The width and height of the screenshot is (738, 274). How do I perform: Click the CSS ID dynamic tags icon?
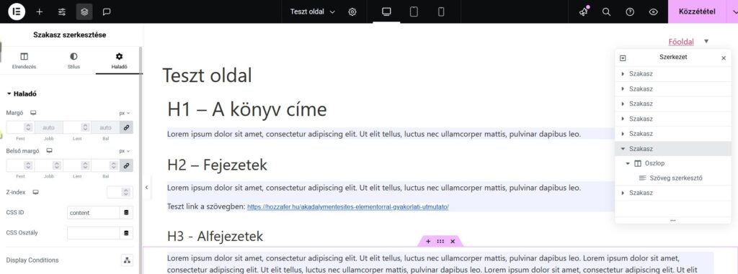click(x=126, y=212)
